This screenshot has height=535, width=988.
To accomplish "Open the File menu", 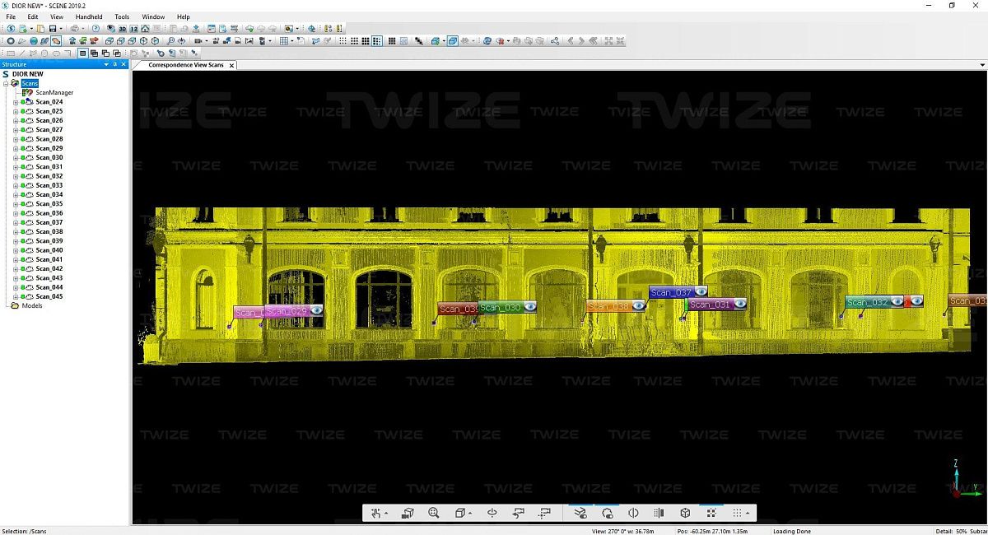I will pyautogui.click(x=11, y=16).
